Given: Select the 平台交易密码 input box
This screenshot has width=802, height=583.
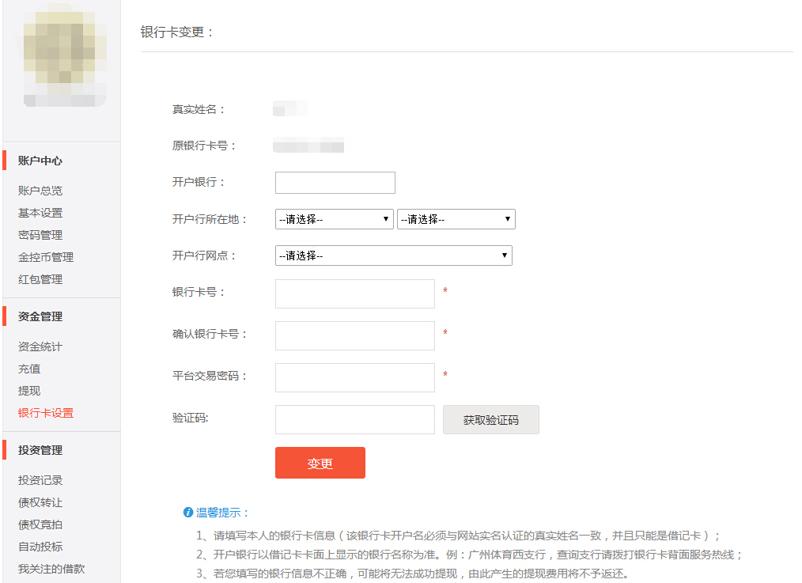Looking at the screenshot, I should (x=354, y=377).
